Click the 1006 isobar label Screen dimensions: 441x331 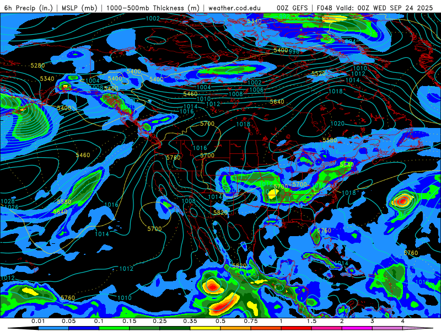256,90
